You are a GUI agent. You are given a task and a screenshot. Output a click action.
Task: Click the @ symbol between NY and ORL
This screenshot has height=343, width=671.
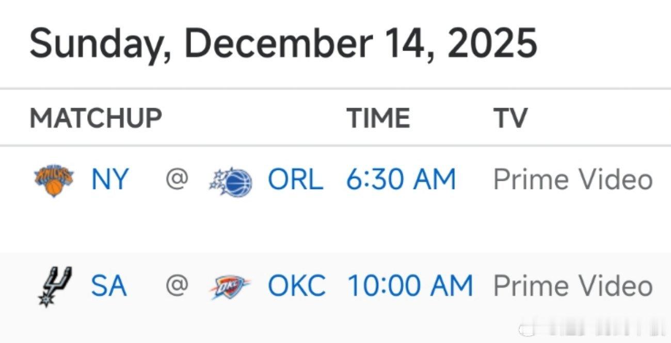[177, 180]
